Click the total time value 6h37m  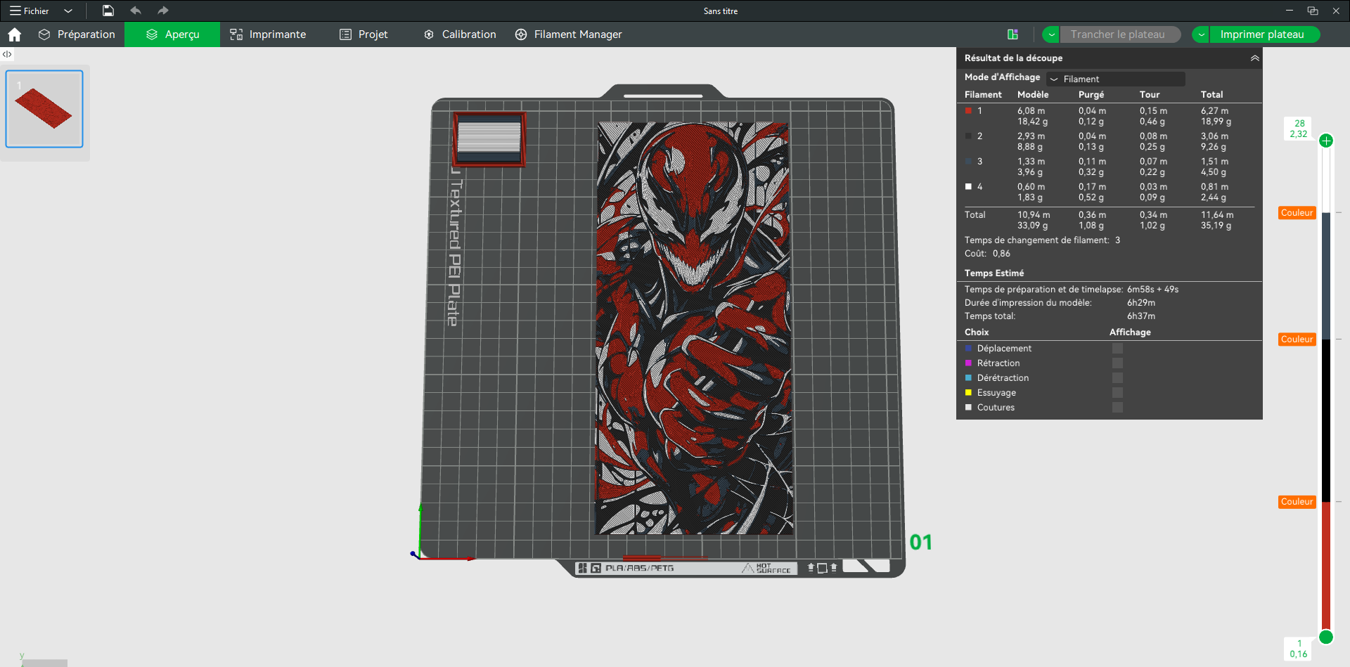coord(1141,316)
